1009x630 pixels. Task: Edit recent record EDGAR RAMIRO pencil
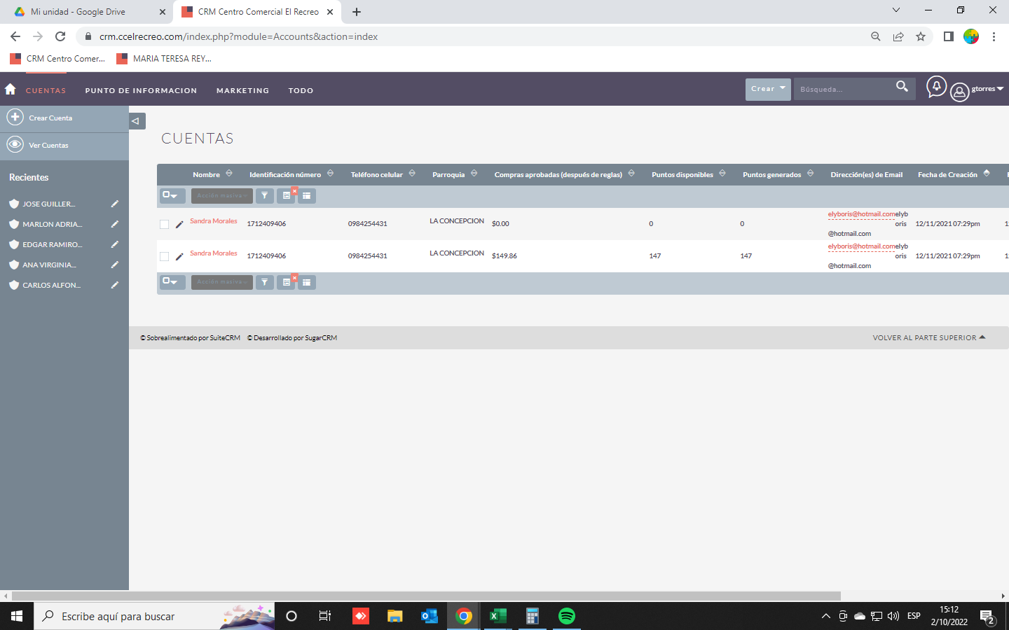click(x=115, y=244)
